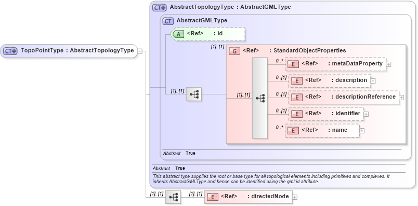
Task: Select the AbstractGMLType title text
Action: 202,20
